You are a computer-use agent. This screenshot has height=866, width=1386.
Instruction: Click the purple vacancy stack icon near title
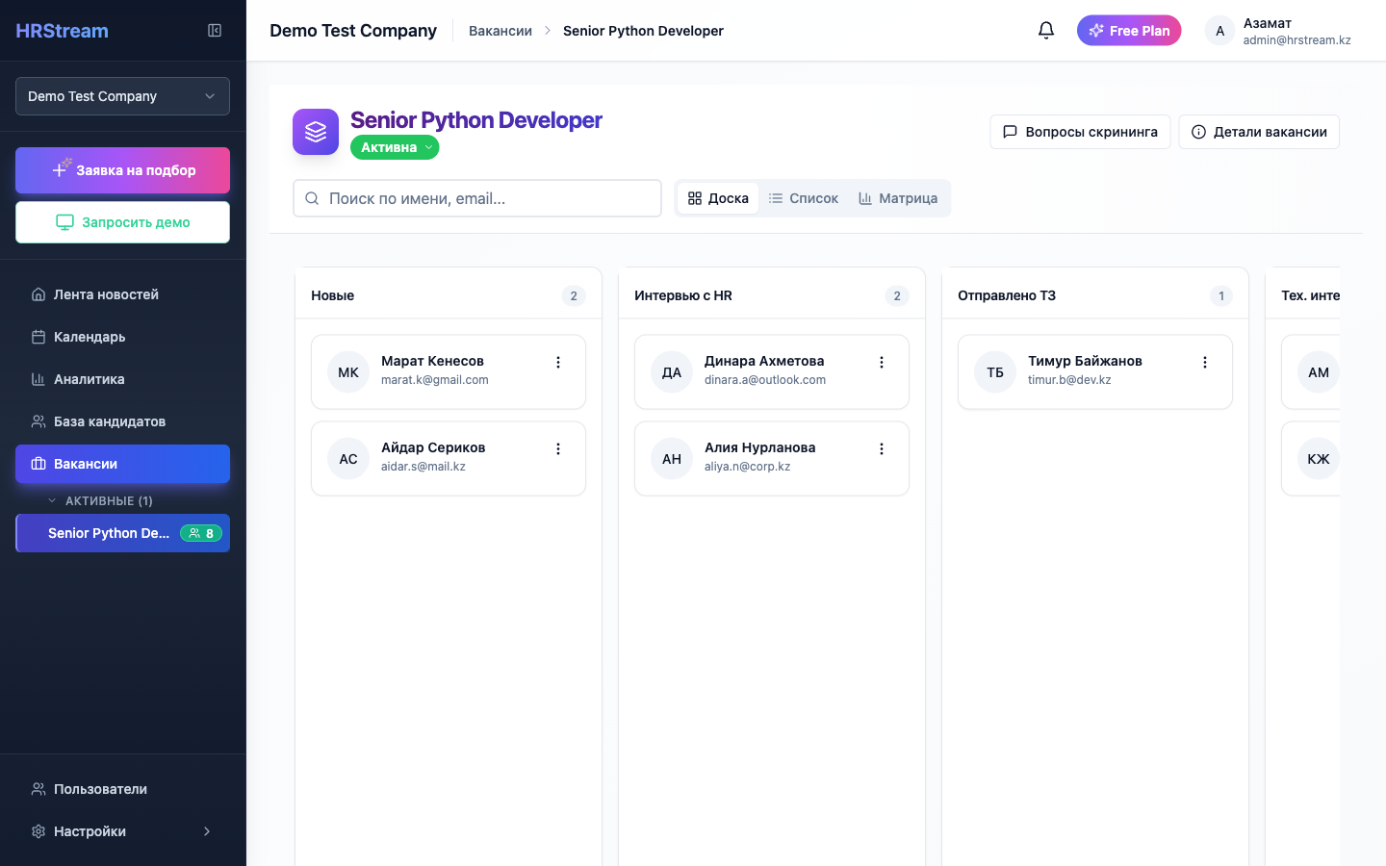[315, 131]
